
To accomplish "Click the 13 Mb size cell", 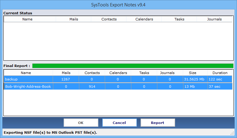I will coord(195,87).
